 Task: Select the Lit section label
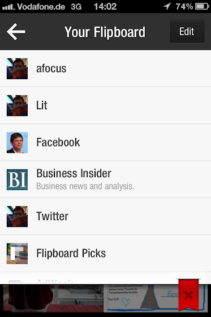tap(42, 105)
